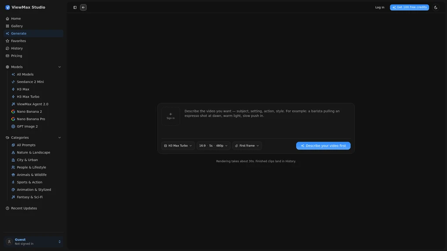Click Log in

(x=380, y=7)
